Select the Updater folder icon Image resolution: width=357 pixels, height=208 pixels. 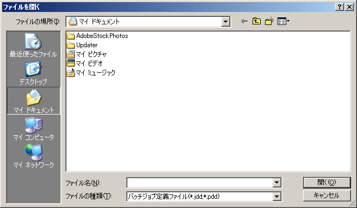pyautogui.click(x=71, y=45)
